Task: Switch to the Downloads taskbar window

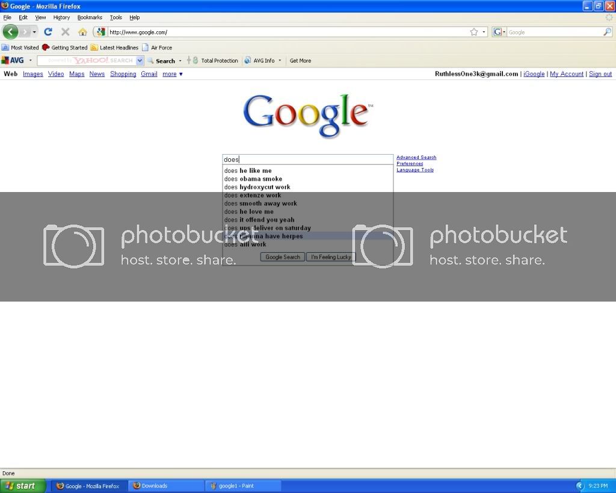Action: [x=167, y=486]
